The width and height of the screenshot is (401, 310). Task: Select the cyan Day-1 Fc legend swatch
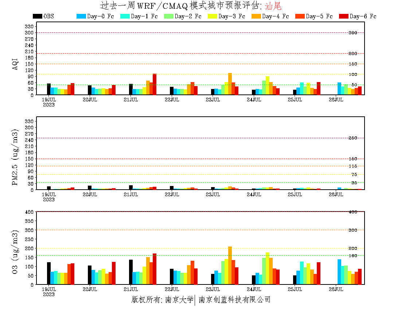(x=125, y=16)
